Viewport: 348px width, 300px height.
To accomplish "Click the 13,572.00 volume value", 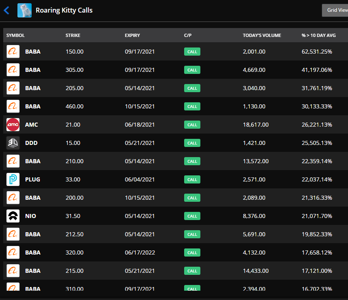I will 256,161.
